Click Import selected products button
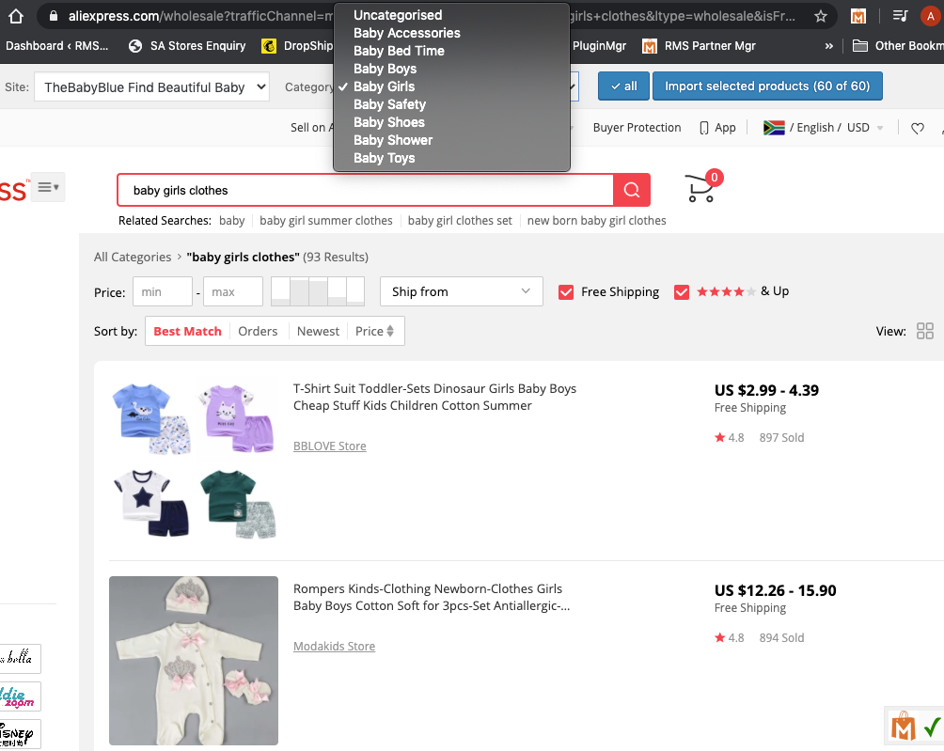This screenshot has width=944, height=751. coord(767,86)
